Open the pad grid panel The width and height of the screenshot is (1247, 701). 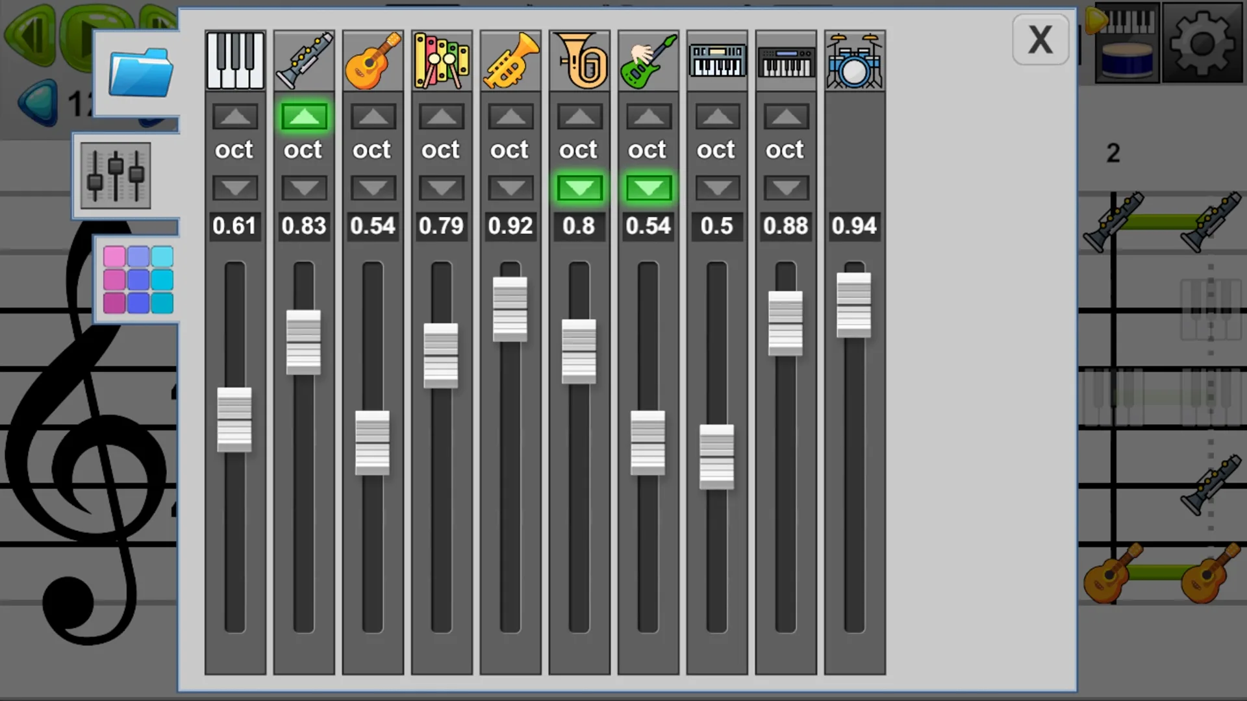pyautogui.click(x=137, y=280)
